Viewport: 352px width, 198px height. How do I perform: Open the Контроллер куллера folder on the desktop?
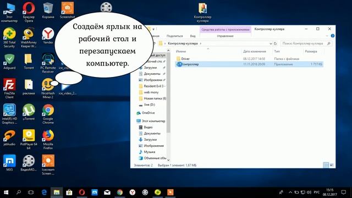pos(202,12)
